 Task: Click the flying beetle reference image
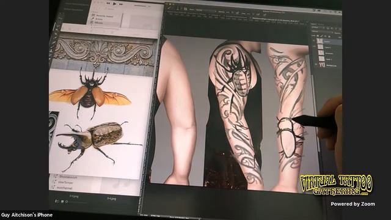point(90,94)
